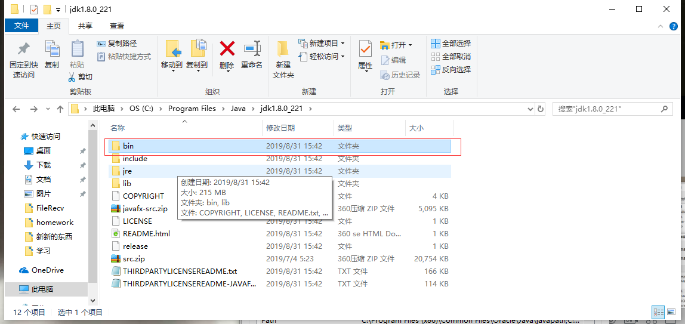Create a New folder (新建文件夹)
Viewport: 685px width, 324px height.
pyautogui.click(x=283, y=59)
